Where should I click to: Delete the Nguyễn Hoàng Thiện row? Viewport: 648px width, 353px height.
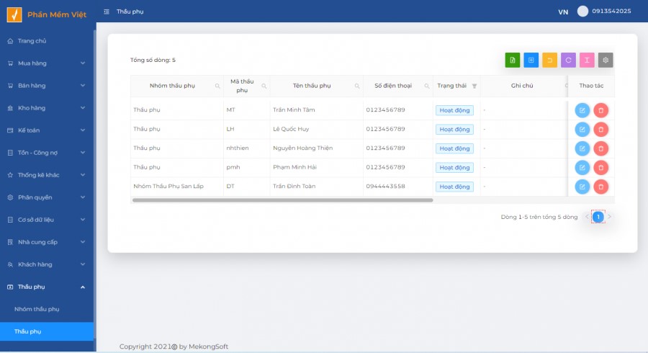pyautogui.click(x=601, y=148)
